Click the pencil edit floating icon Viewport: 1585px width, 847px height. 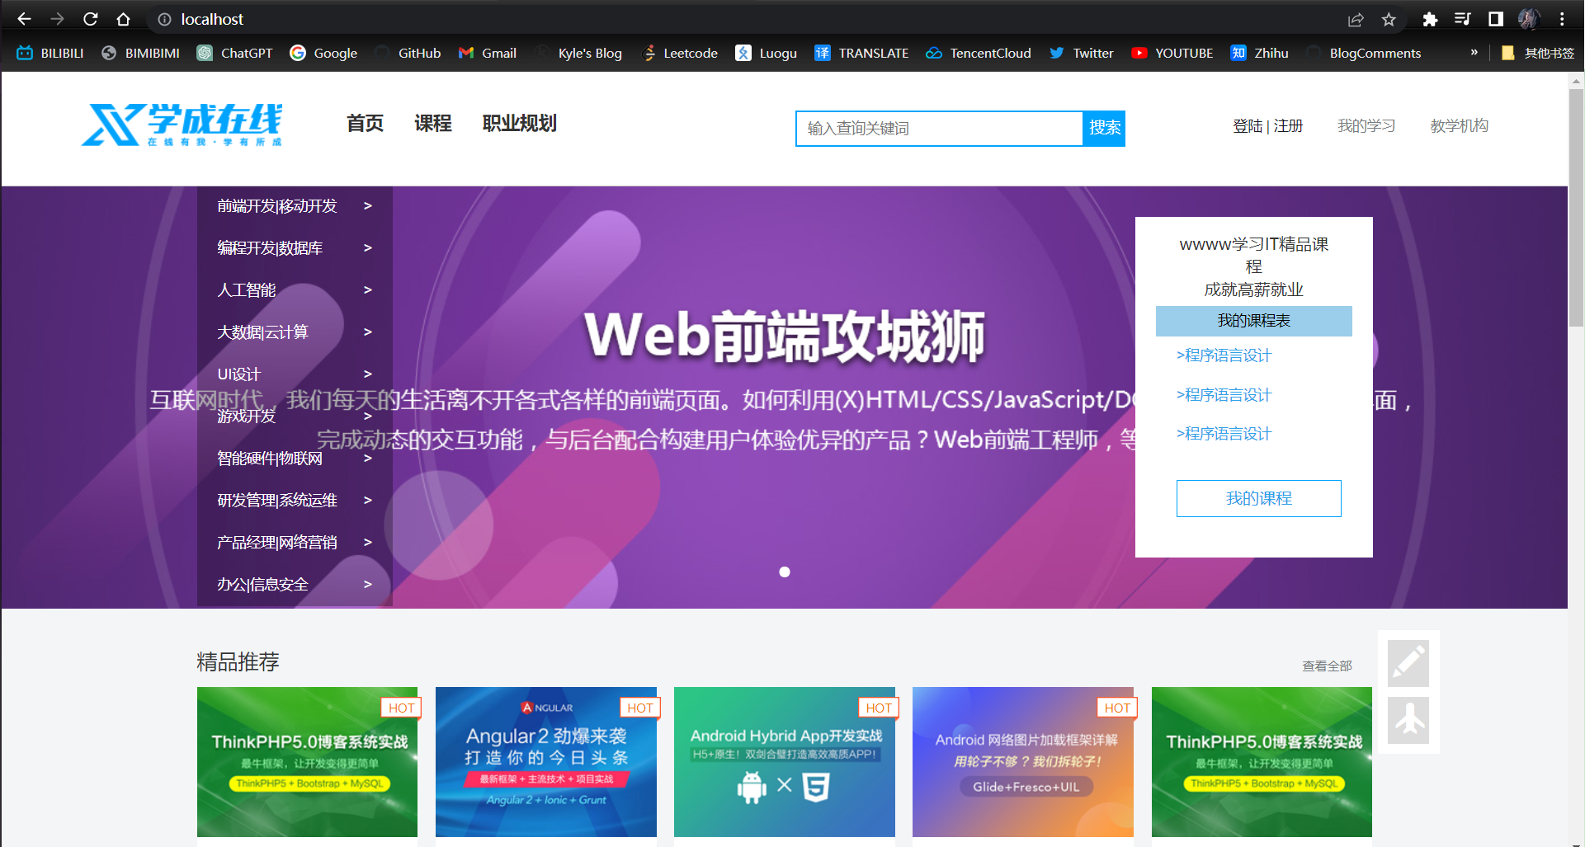coord(1408,663)
